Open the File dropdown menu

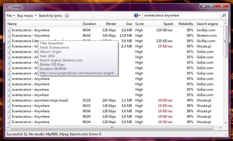pyautogui.click(x=11, y=16)
